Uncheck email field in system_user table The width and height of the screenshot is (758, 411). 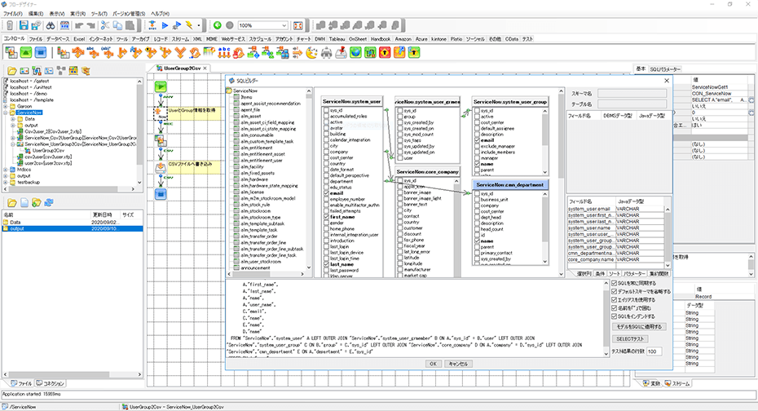point(326,193)
